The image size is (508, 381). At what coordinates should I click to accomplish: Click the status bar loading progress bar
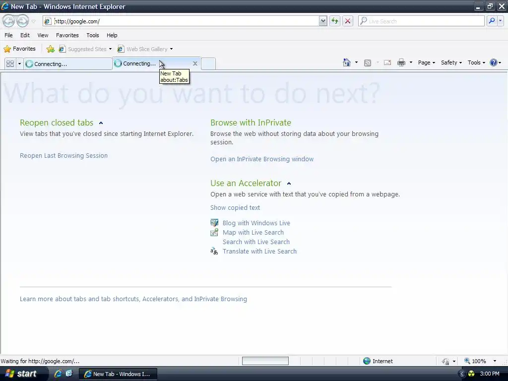[265, 361]
